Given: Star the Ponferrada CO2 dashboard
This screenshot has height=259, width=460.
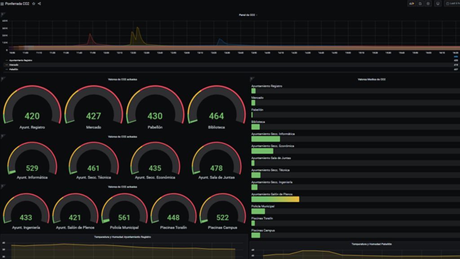Looking at the screenshot, I should click(34, 4).
